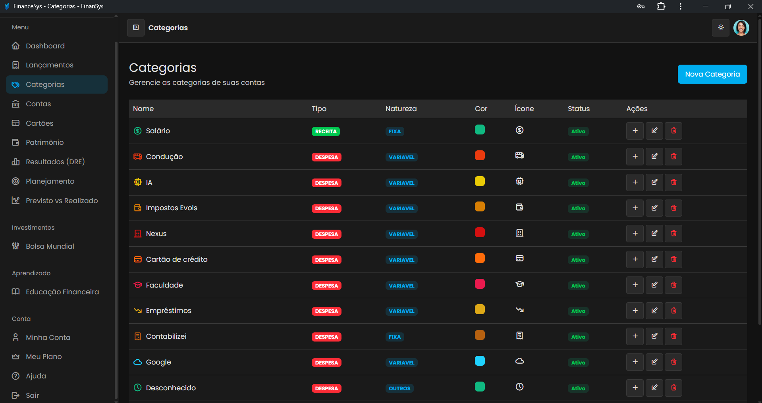Edit the Faculdade category with pencil icon
This screenshot has height=403, width=762.
[x=654, y=285]
